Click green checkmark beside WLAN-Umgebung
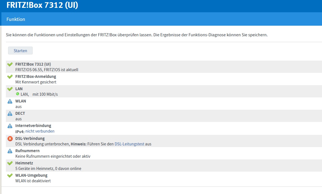322x194 pixels. coord(10,176)
